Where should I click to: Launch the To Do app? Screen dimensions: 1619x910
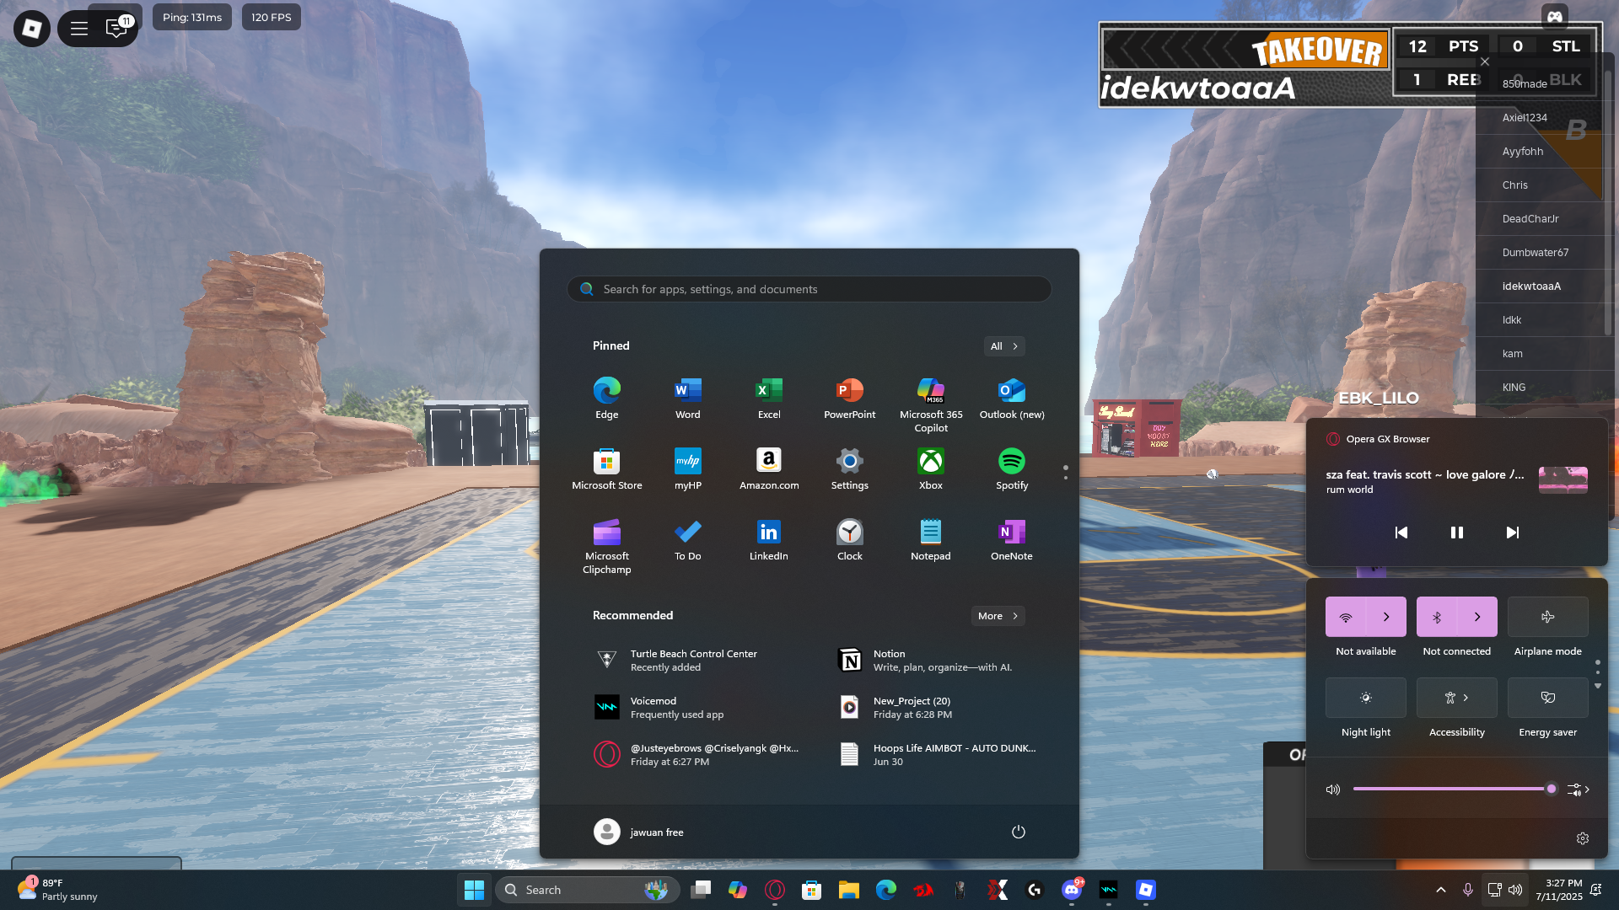(687, 539)
